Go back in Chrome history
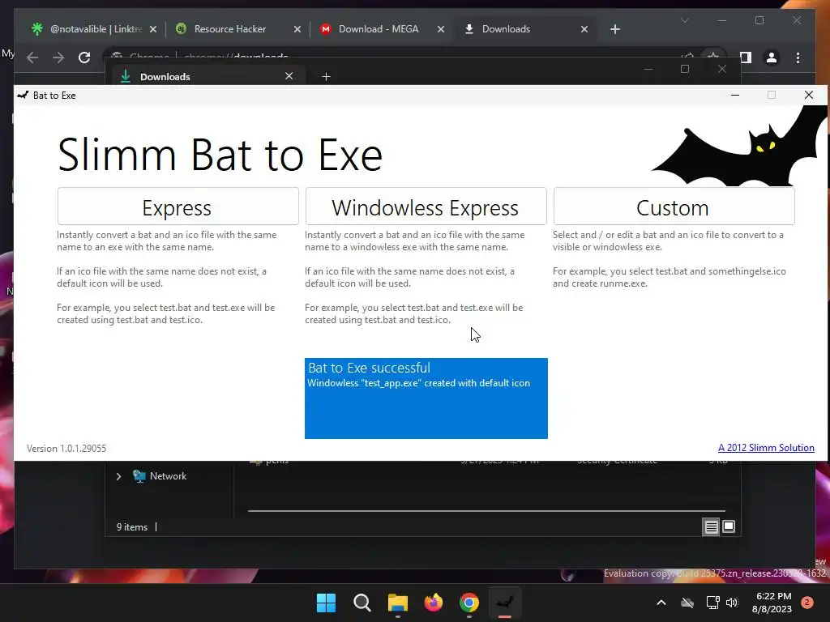This screenshot has width=830, height=622. (32, 58)
